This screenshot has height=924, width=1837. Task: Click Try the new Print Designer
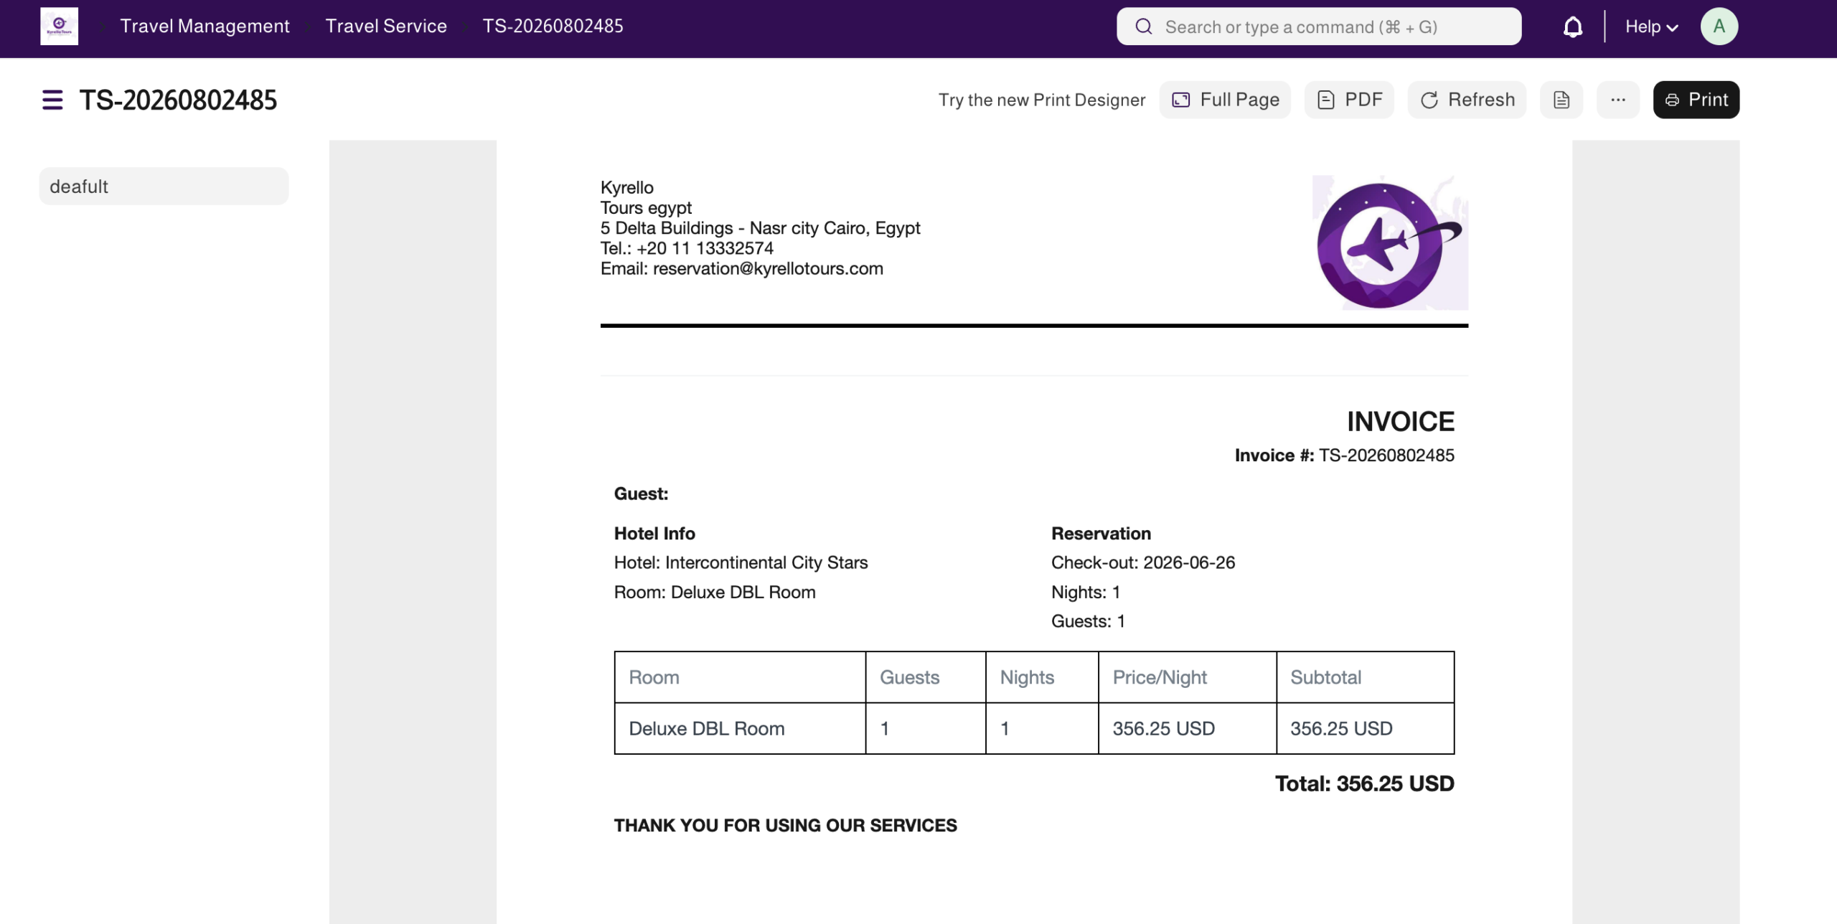pos(1041,100)
